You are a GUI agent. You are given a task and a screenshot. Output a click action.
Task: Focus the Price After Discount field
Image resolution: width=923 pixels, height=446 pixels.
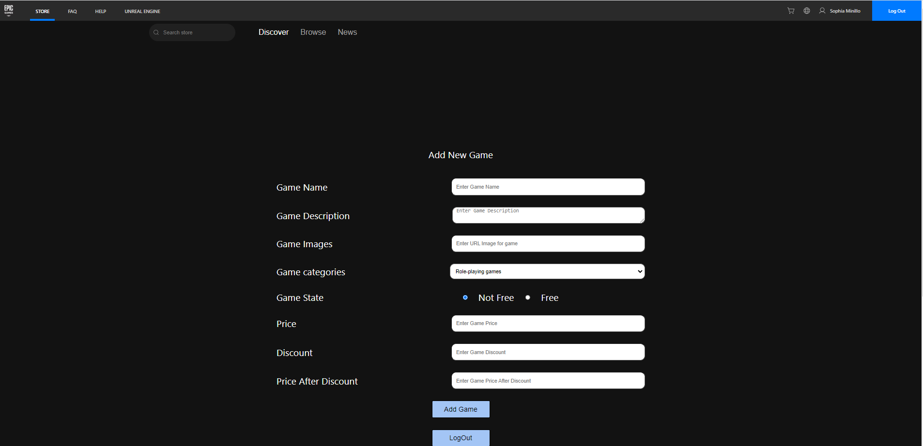[548, 381]
